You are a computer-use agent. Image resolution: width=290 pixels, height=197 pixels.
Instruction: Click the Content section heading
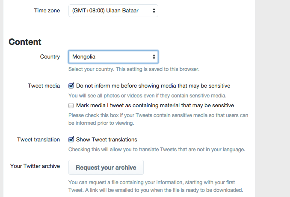click(x=25, y=42)
